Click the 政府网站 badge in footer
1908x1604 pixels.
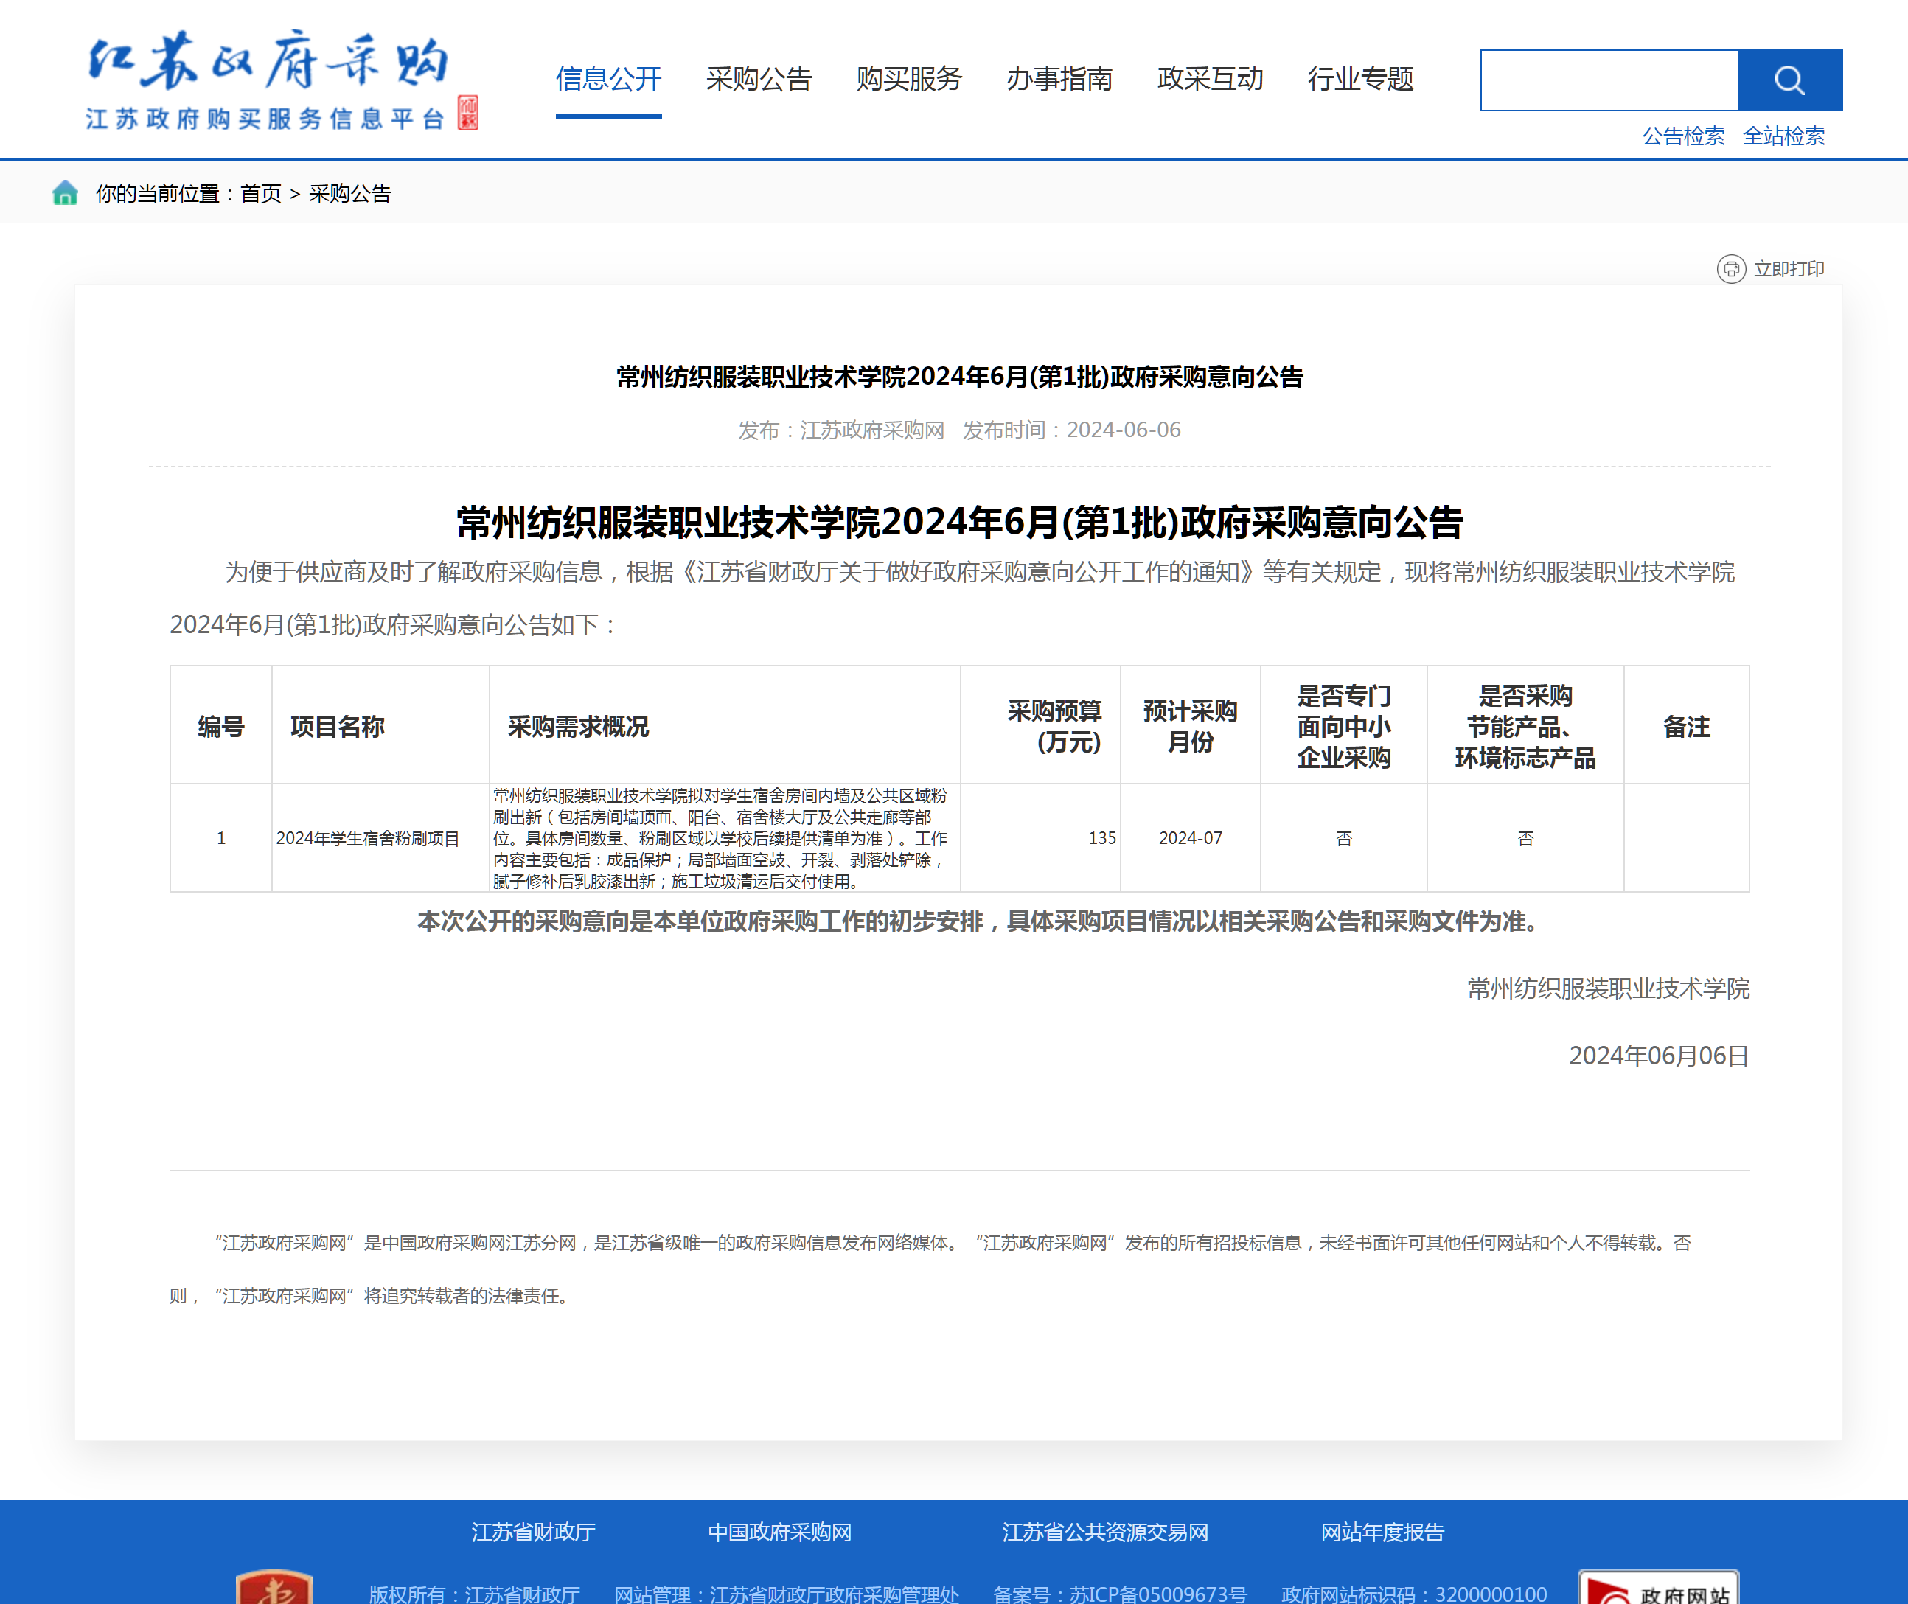tap(1658, 1589)
